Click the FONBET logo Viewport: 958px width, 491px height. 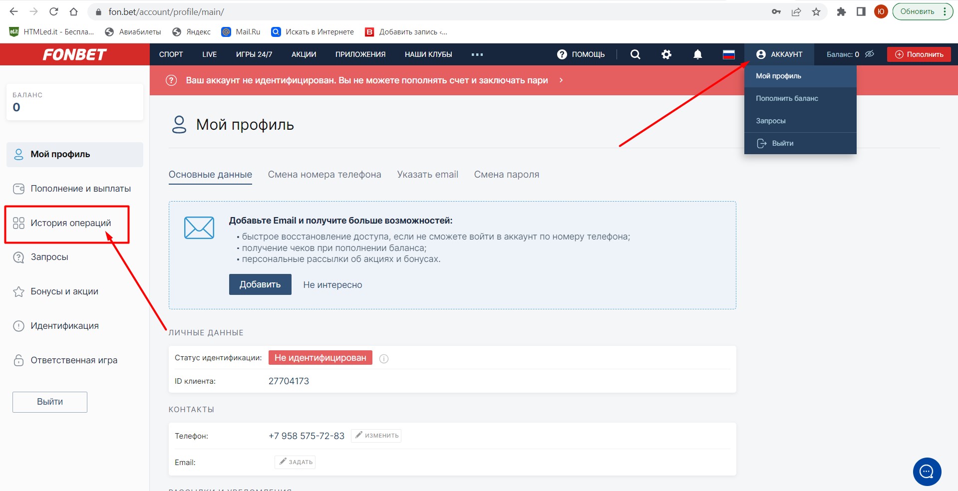pyautogui.click(x=75, y=54)
